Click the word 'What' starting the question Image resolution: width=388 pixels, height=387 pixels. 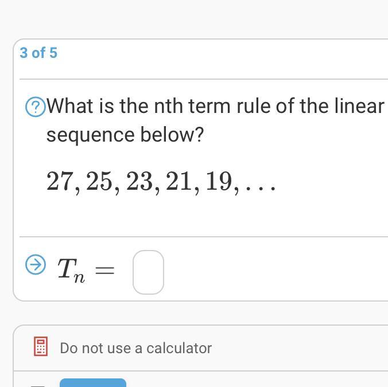[x=70, y=106]
